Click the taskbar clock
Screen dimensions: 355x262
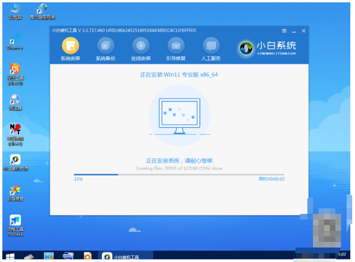point(342,255)
